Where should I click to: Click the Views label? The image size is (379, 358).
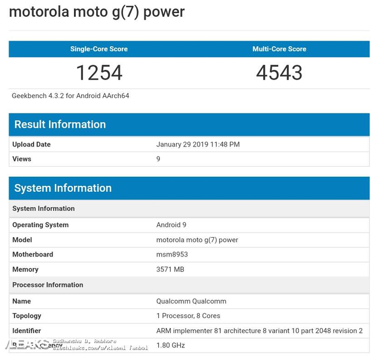[x=21, y=159]
